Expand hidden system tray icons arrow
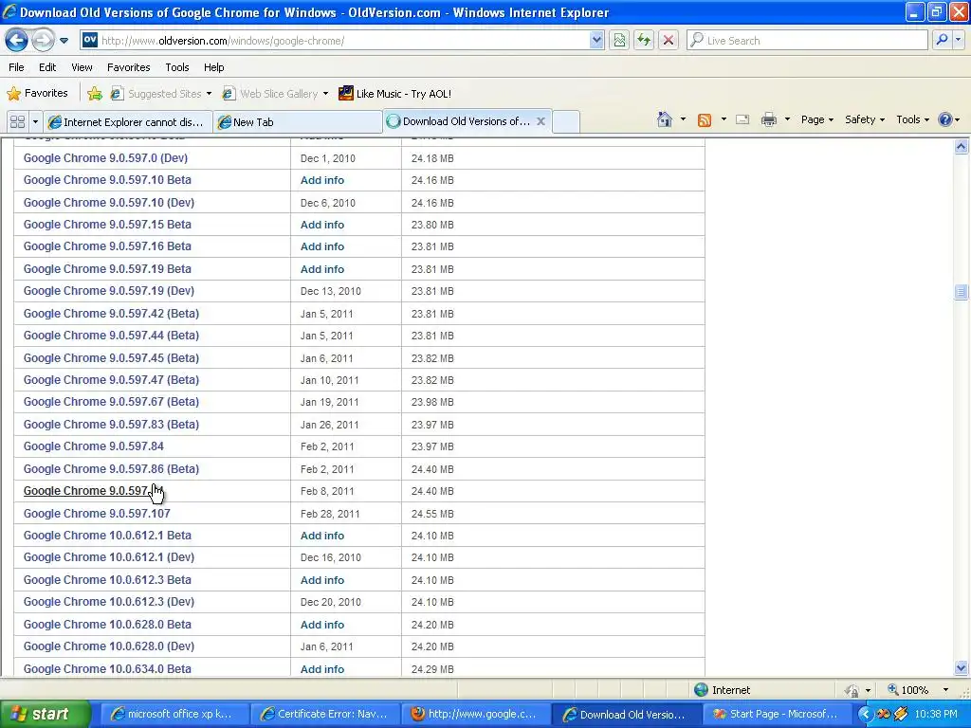Image resolution: width=971 pixels, height=728 pixels. tap(865, 715)
